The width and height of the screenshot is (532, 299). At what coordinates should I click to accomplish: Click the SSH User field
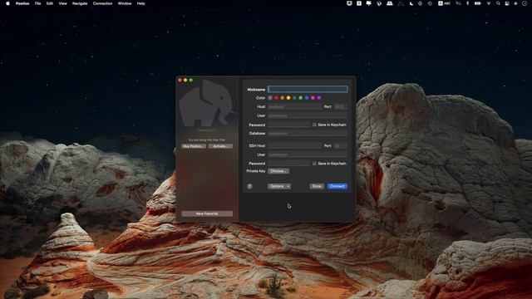click(308, 154)
